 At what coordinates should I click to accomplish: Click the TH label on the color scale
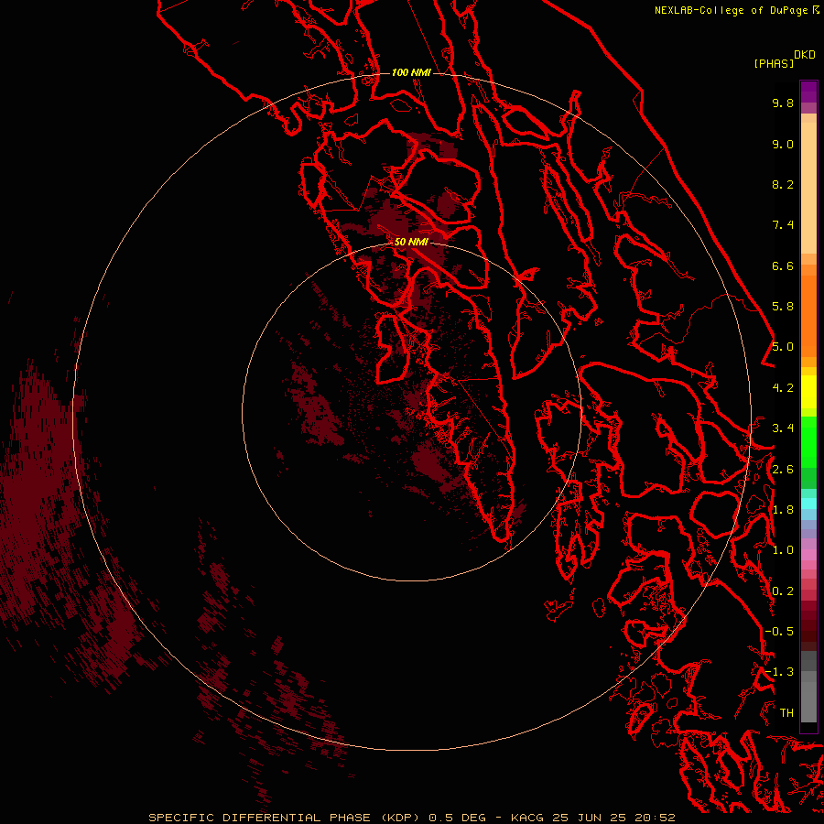tap(786, 713)
